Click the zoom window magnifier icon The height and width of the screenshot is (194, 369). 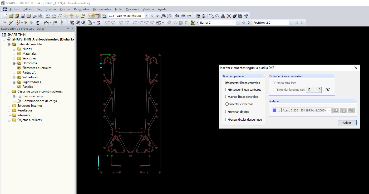[78, 23]
